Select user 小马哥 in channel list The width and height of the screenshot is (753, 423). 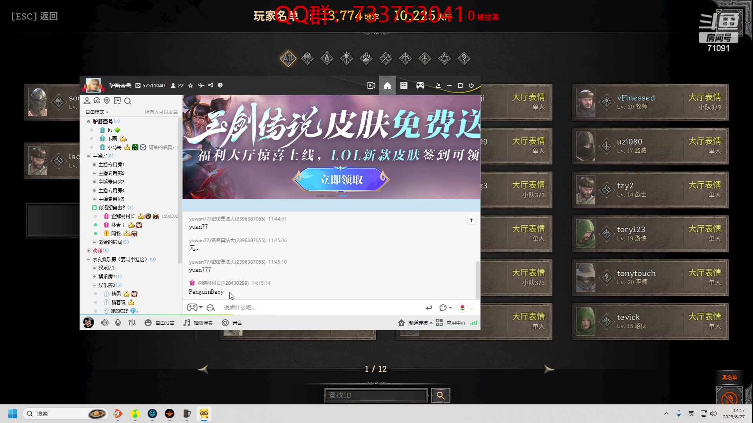point(115,147)
